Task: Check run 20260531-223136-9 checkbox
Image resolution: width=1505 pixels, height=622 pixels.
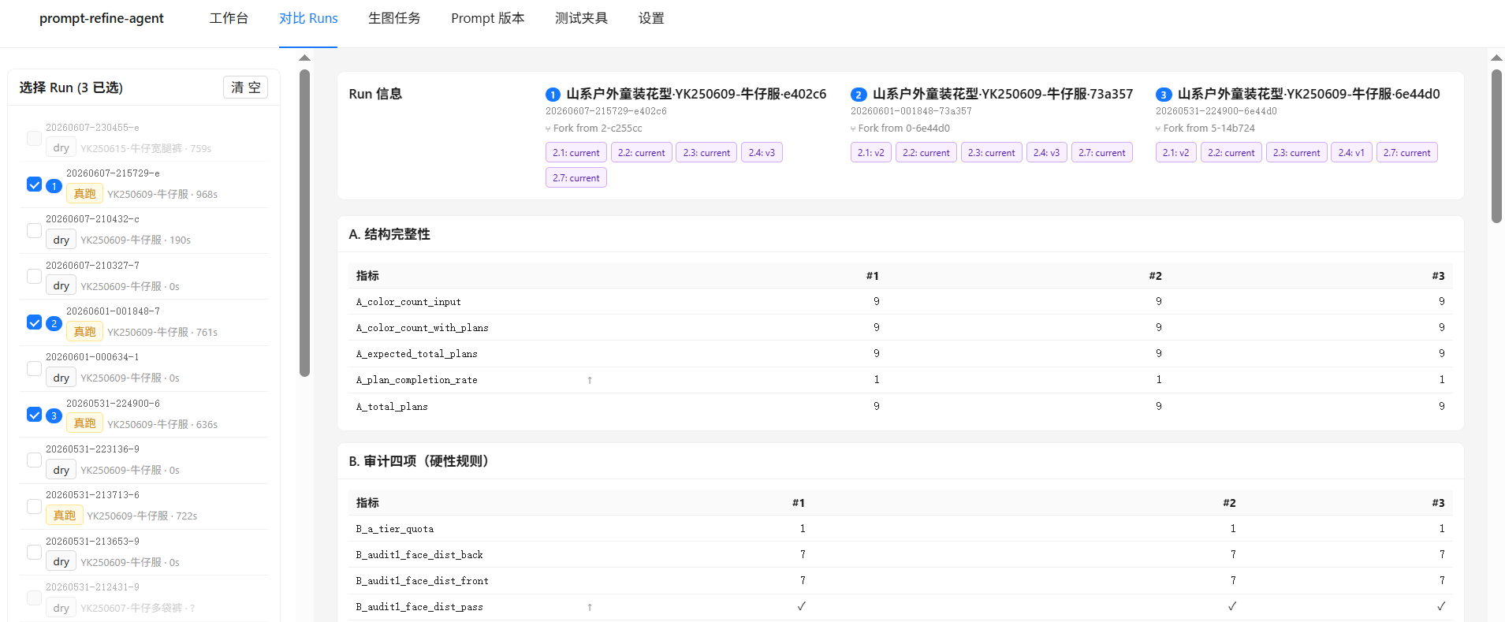Action: (34, 460)
